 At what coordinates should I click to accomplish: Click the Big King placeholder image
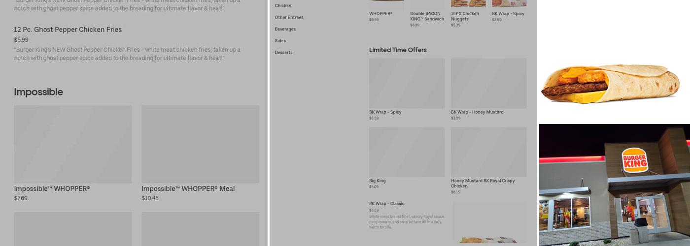point(407,152)
